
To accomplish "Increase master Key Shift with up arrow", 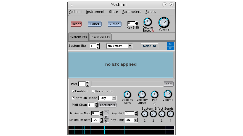I will (x=137, y=22).
